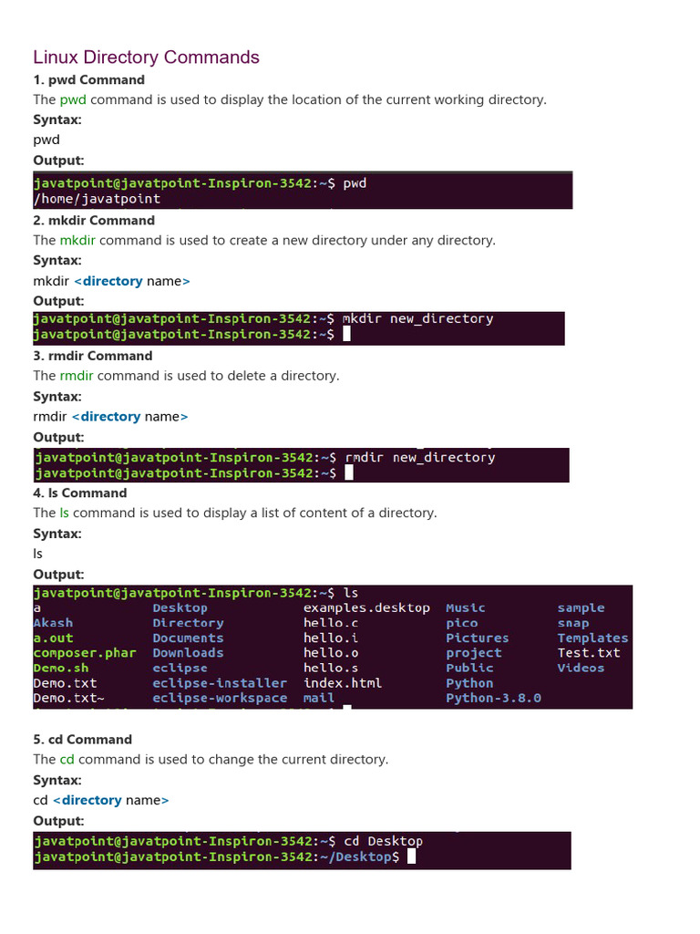The image size is (700, 934).
Task: Click blue 'directory' link in mkdir syntax
Action: pyautogui.click(x=112, y=281)
